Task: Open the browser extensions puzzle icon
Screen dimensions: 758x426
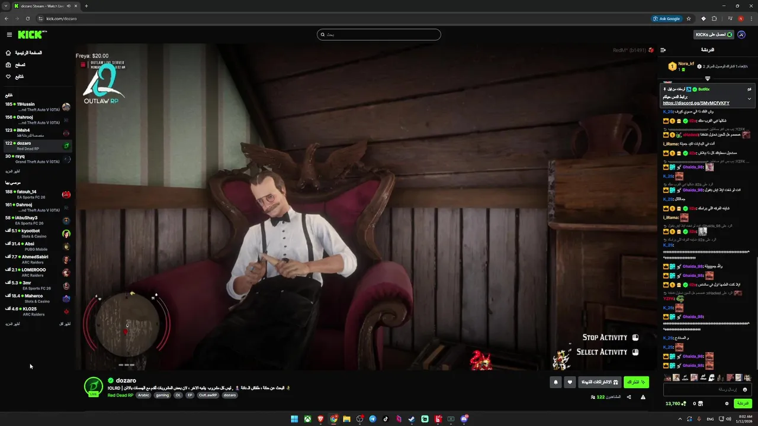Action: [714, 18]
